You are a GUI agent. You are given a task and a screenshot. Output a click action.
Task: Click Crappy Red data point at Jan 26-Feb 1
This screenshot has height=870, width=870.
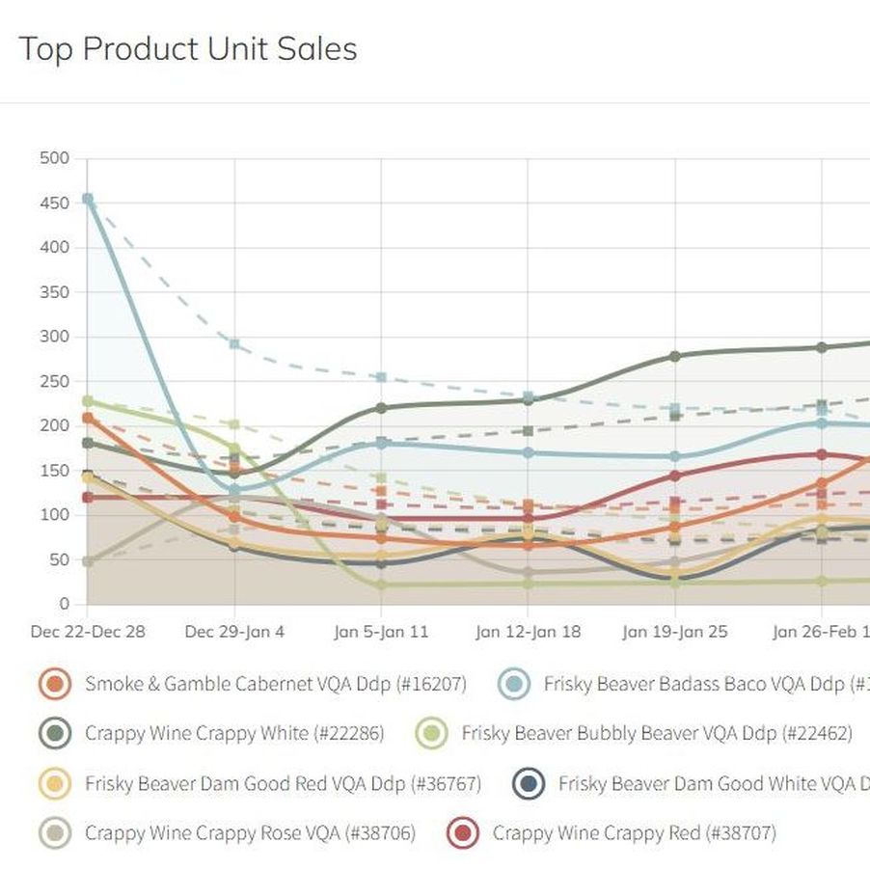[822, 454]
